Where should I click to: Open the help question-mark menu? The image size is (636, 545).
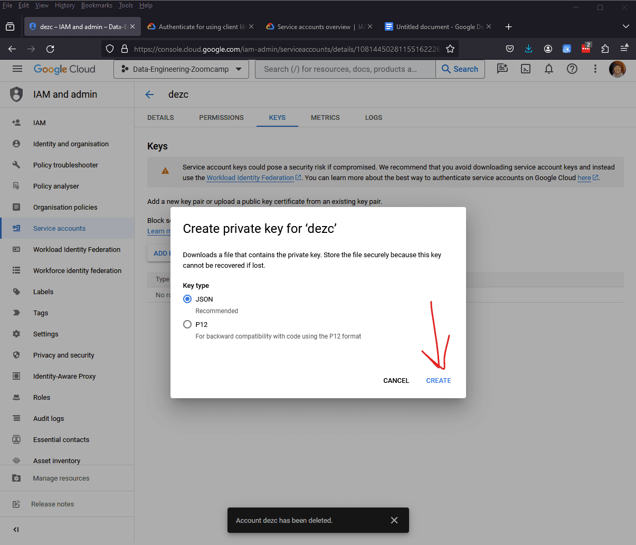(x=572, y=69)
